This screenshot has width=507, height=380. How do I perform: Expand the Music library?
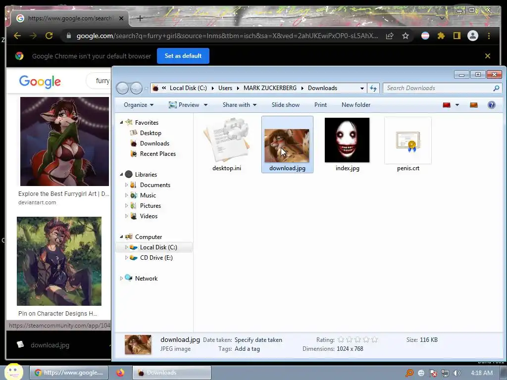[126, 195]
